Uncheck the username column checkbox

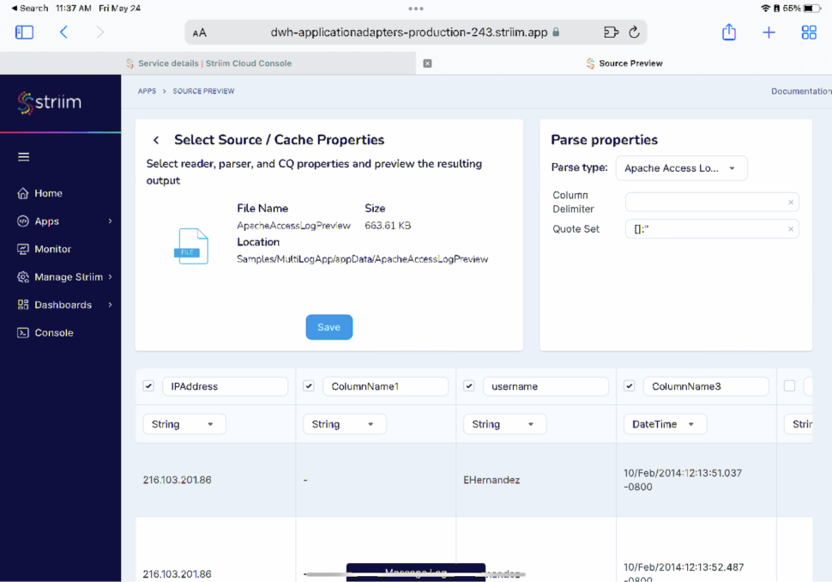pos(468,386)
